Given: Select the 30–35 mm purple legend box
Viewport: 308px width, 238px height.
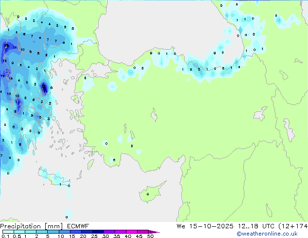Looking at the screenshot, I should click(109, 232).
